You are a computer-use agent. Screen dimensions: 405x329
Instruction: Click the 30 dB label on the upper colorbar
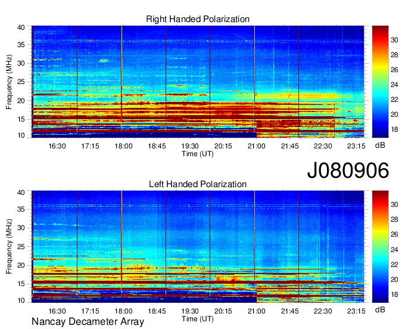tap(394, 40)
